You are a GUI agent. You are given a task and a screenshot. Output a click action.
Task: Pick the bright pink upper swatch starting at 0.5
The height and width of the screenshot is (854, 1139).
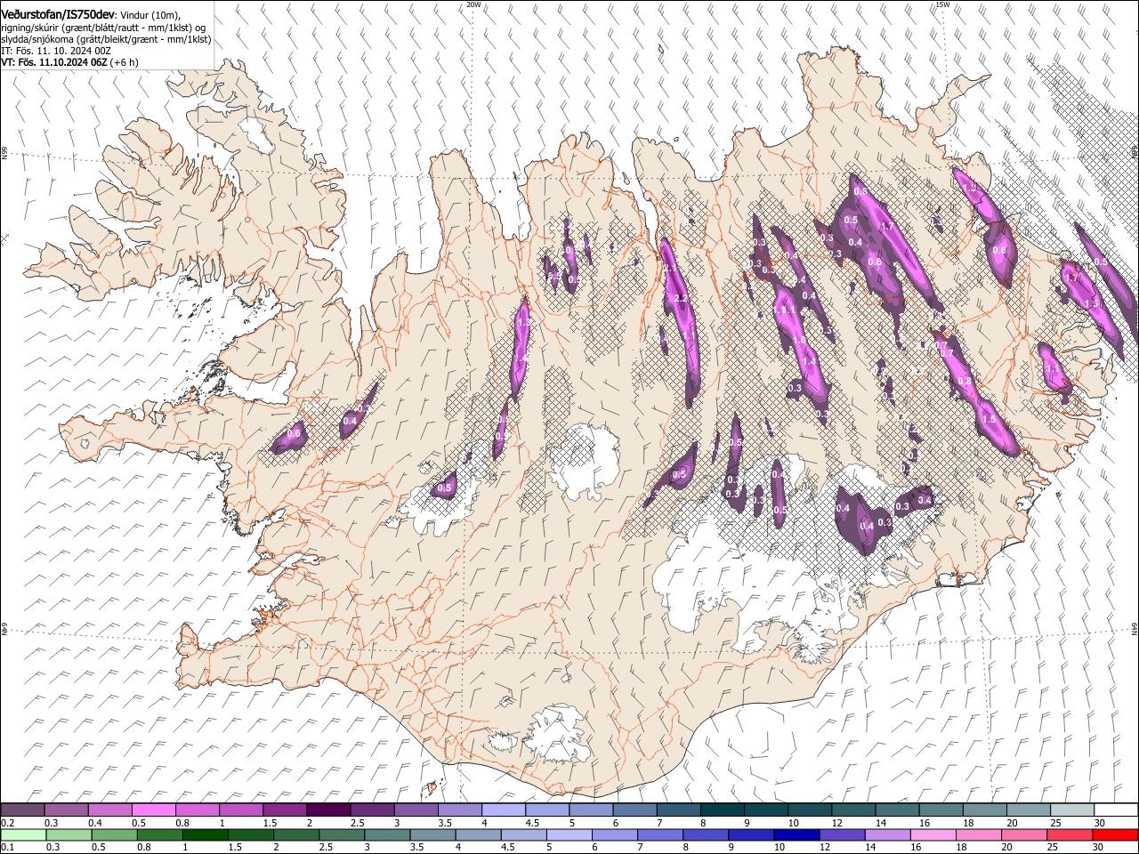pyautogui.click(x=154, y=810)
